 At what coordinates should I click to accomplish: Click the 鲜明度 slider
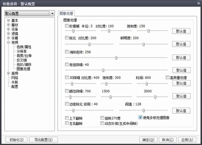[x=143, y=44]
